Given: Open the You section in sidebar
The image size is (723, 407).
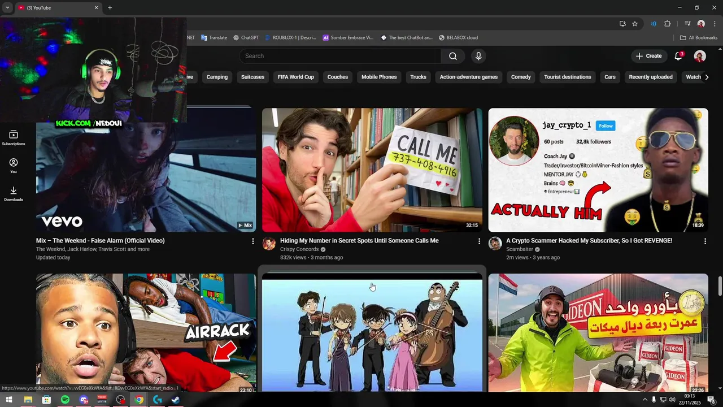Looking at the screenshot, I should 14,166.
